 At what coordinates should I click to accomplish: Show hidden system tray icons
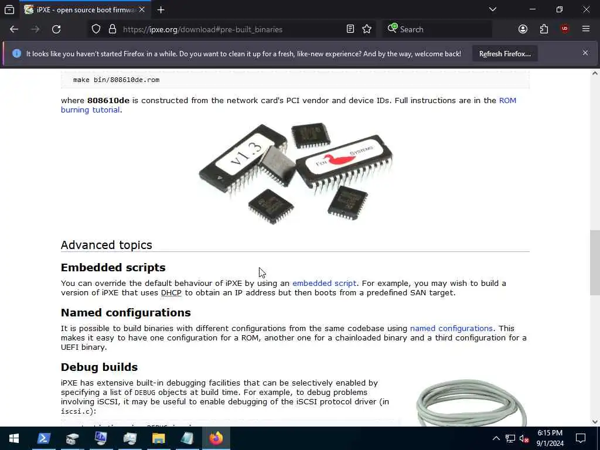point(496,438)
